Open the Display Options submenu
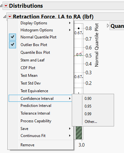Image resolution: width=124 pixels, height=153 pixels. pos(41,23)
